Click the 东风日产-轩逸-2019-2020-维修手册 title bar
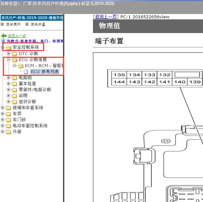Image resolution: width=203 pixels, height=202 pixels. click(32, 18)
